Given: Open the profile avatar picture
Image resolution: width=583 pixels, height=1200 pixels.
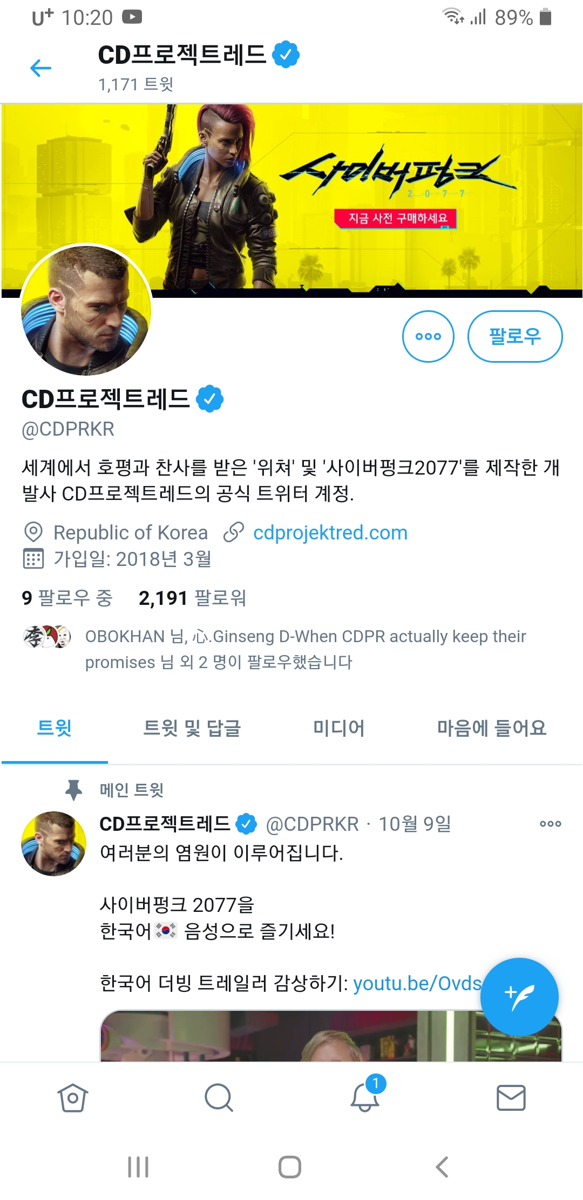Looking at the screenshot, I should 86,310.
